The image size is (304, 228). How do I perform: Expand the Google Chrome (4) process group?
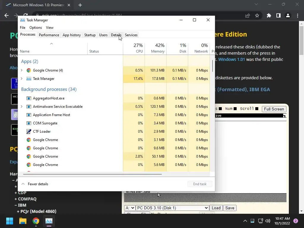coord(22,70)
